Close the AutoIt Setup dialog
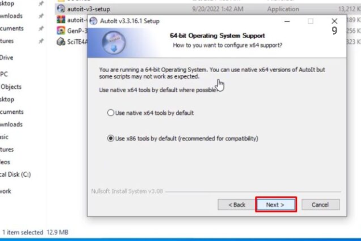The height and width of the screenshot is (241, 361). (x=334, y=21)
